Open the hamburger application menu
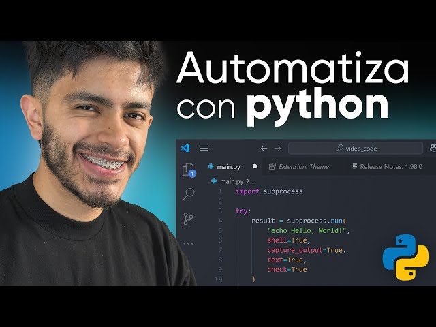 204,149
